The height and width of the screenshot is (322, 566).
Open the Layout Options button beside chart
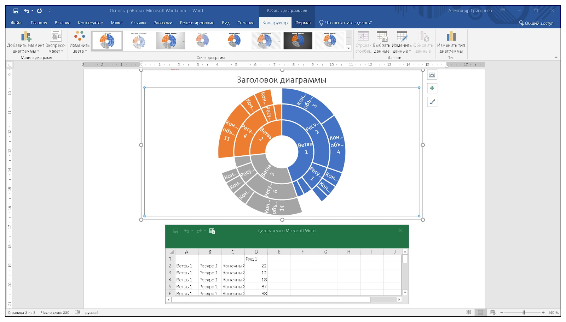(432, 75)
